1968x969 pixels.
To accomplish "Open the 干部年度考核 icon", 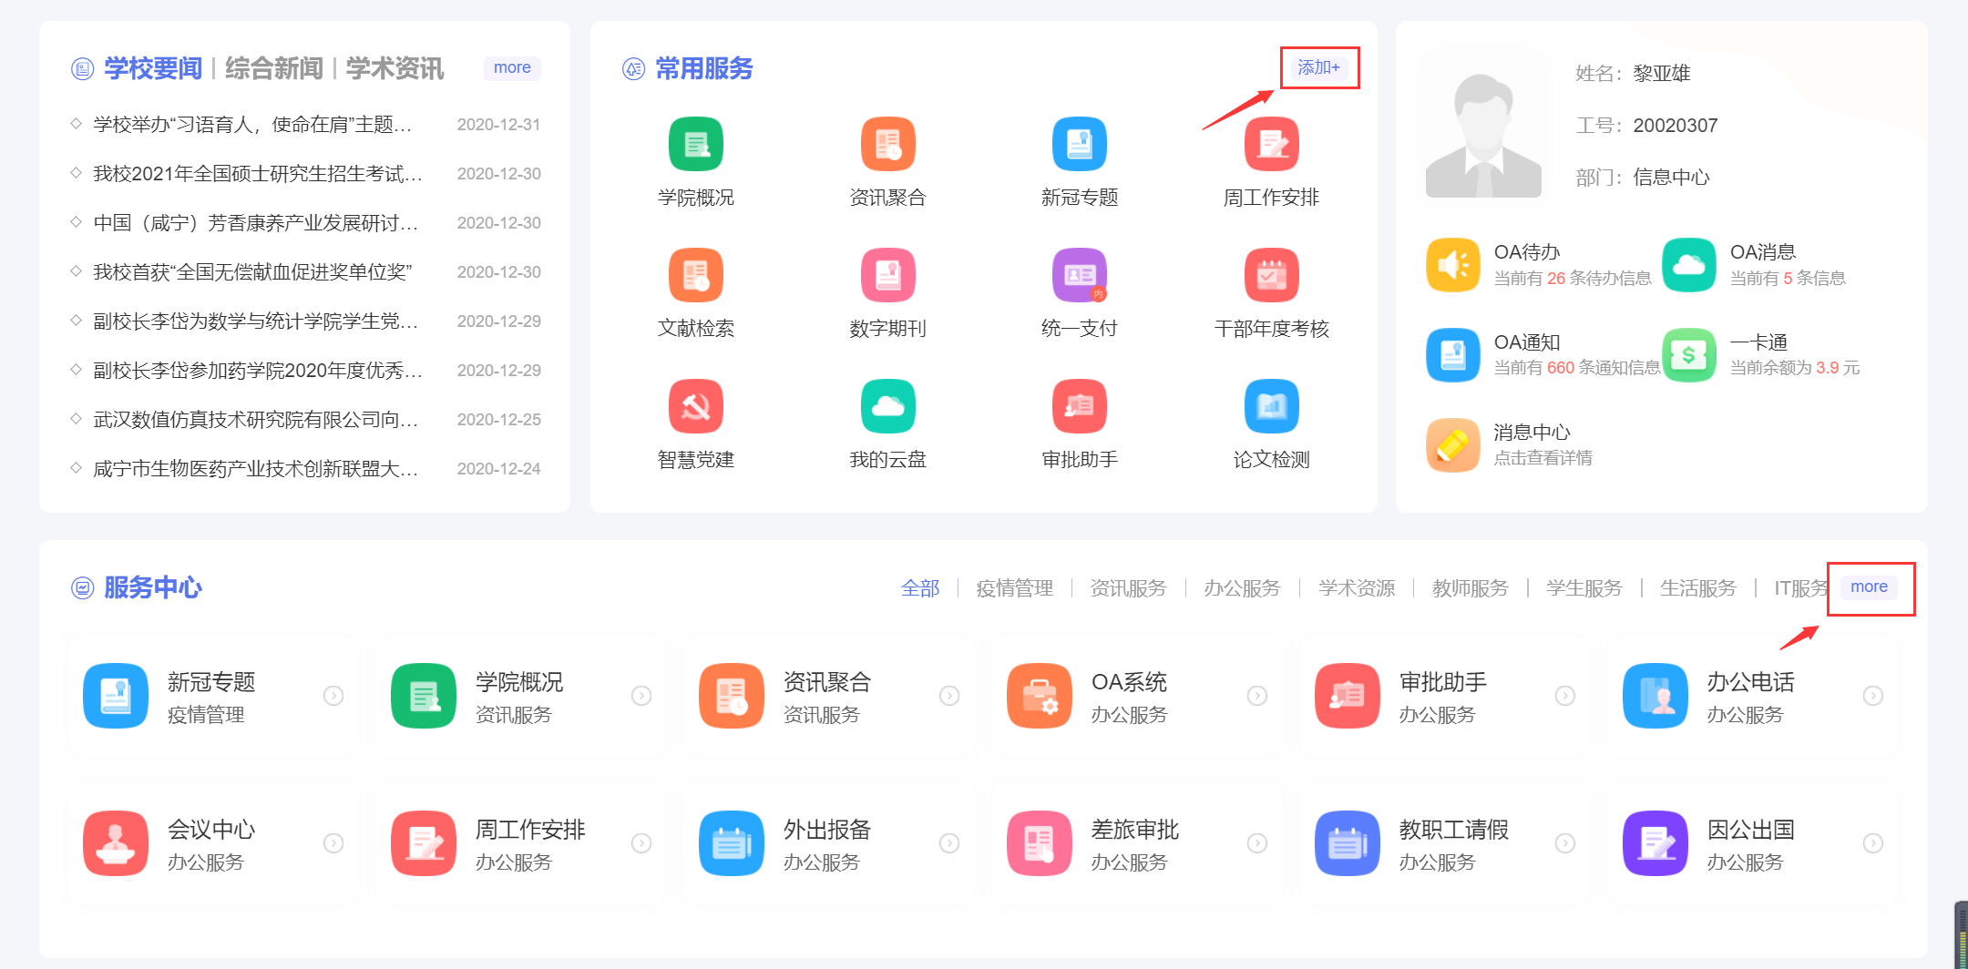I will pos(1272,275).
